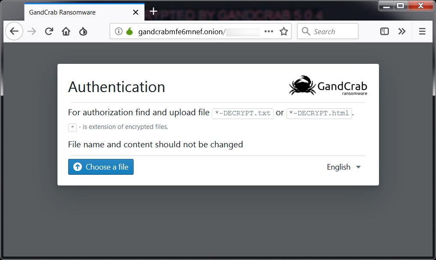Go back to the previous page
The height and width of the screenshot is (260, 436).
[14, 31]
